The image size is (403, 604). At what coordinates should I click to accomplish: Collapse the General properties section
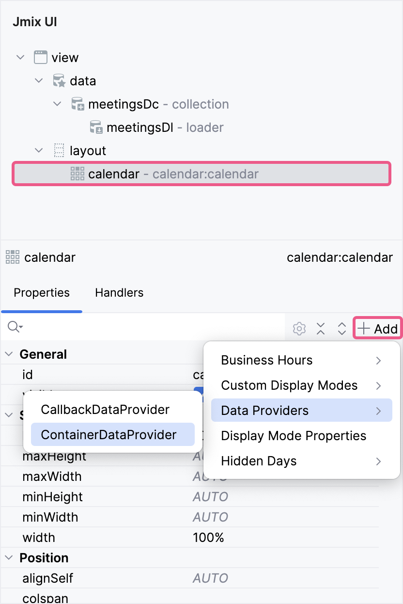coord(8,354)
